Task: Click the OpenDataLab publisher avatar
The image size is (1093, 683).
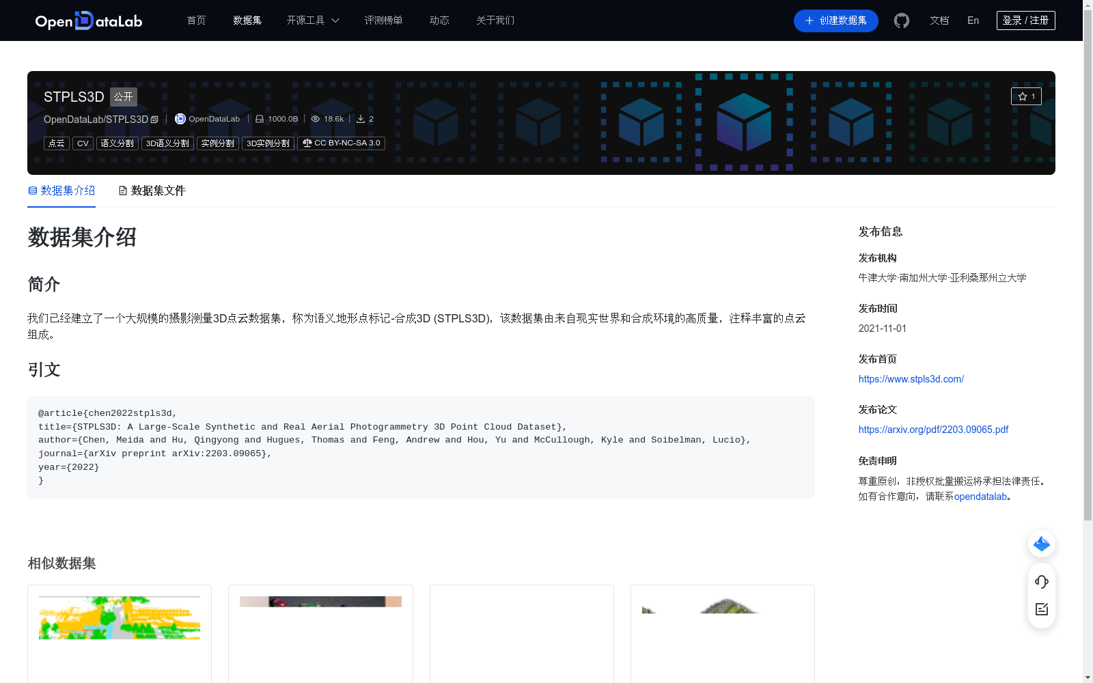Action: 180,119
